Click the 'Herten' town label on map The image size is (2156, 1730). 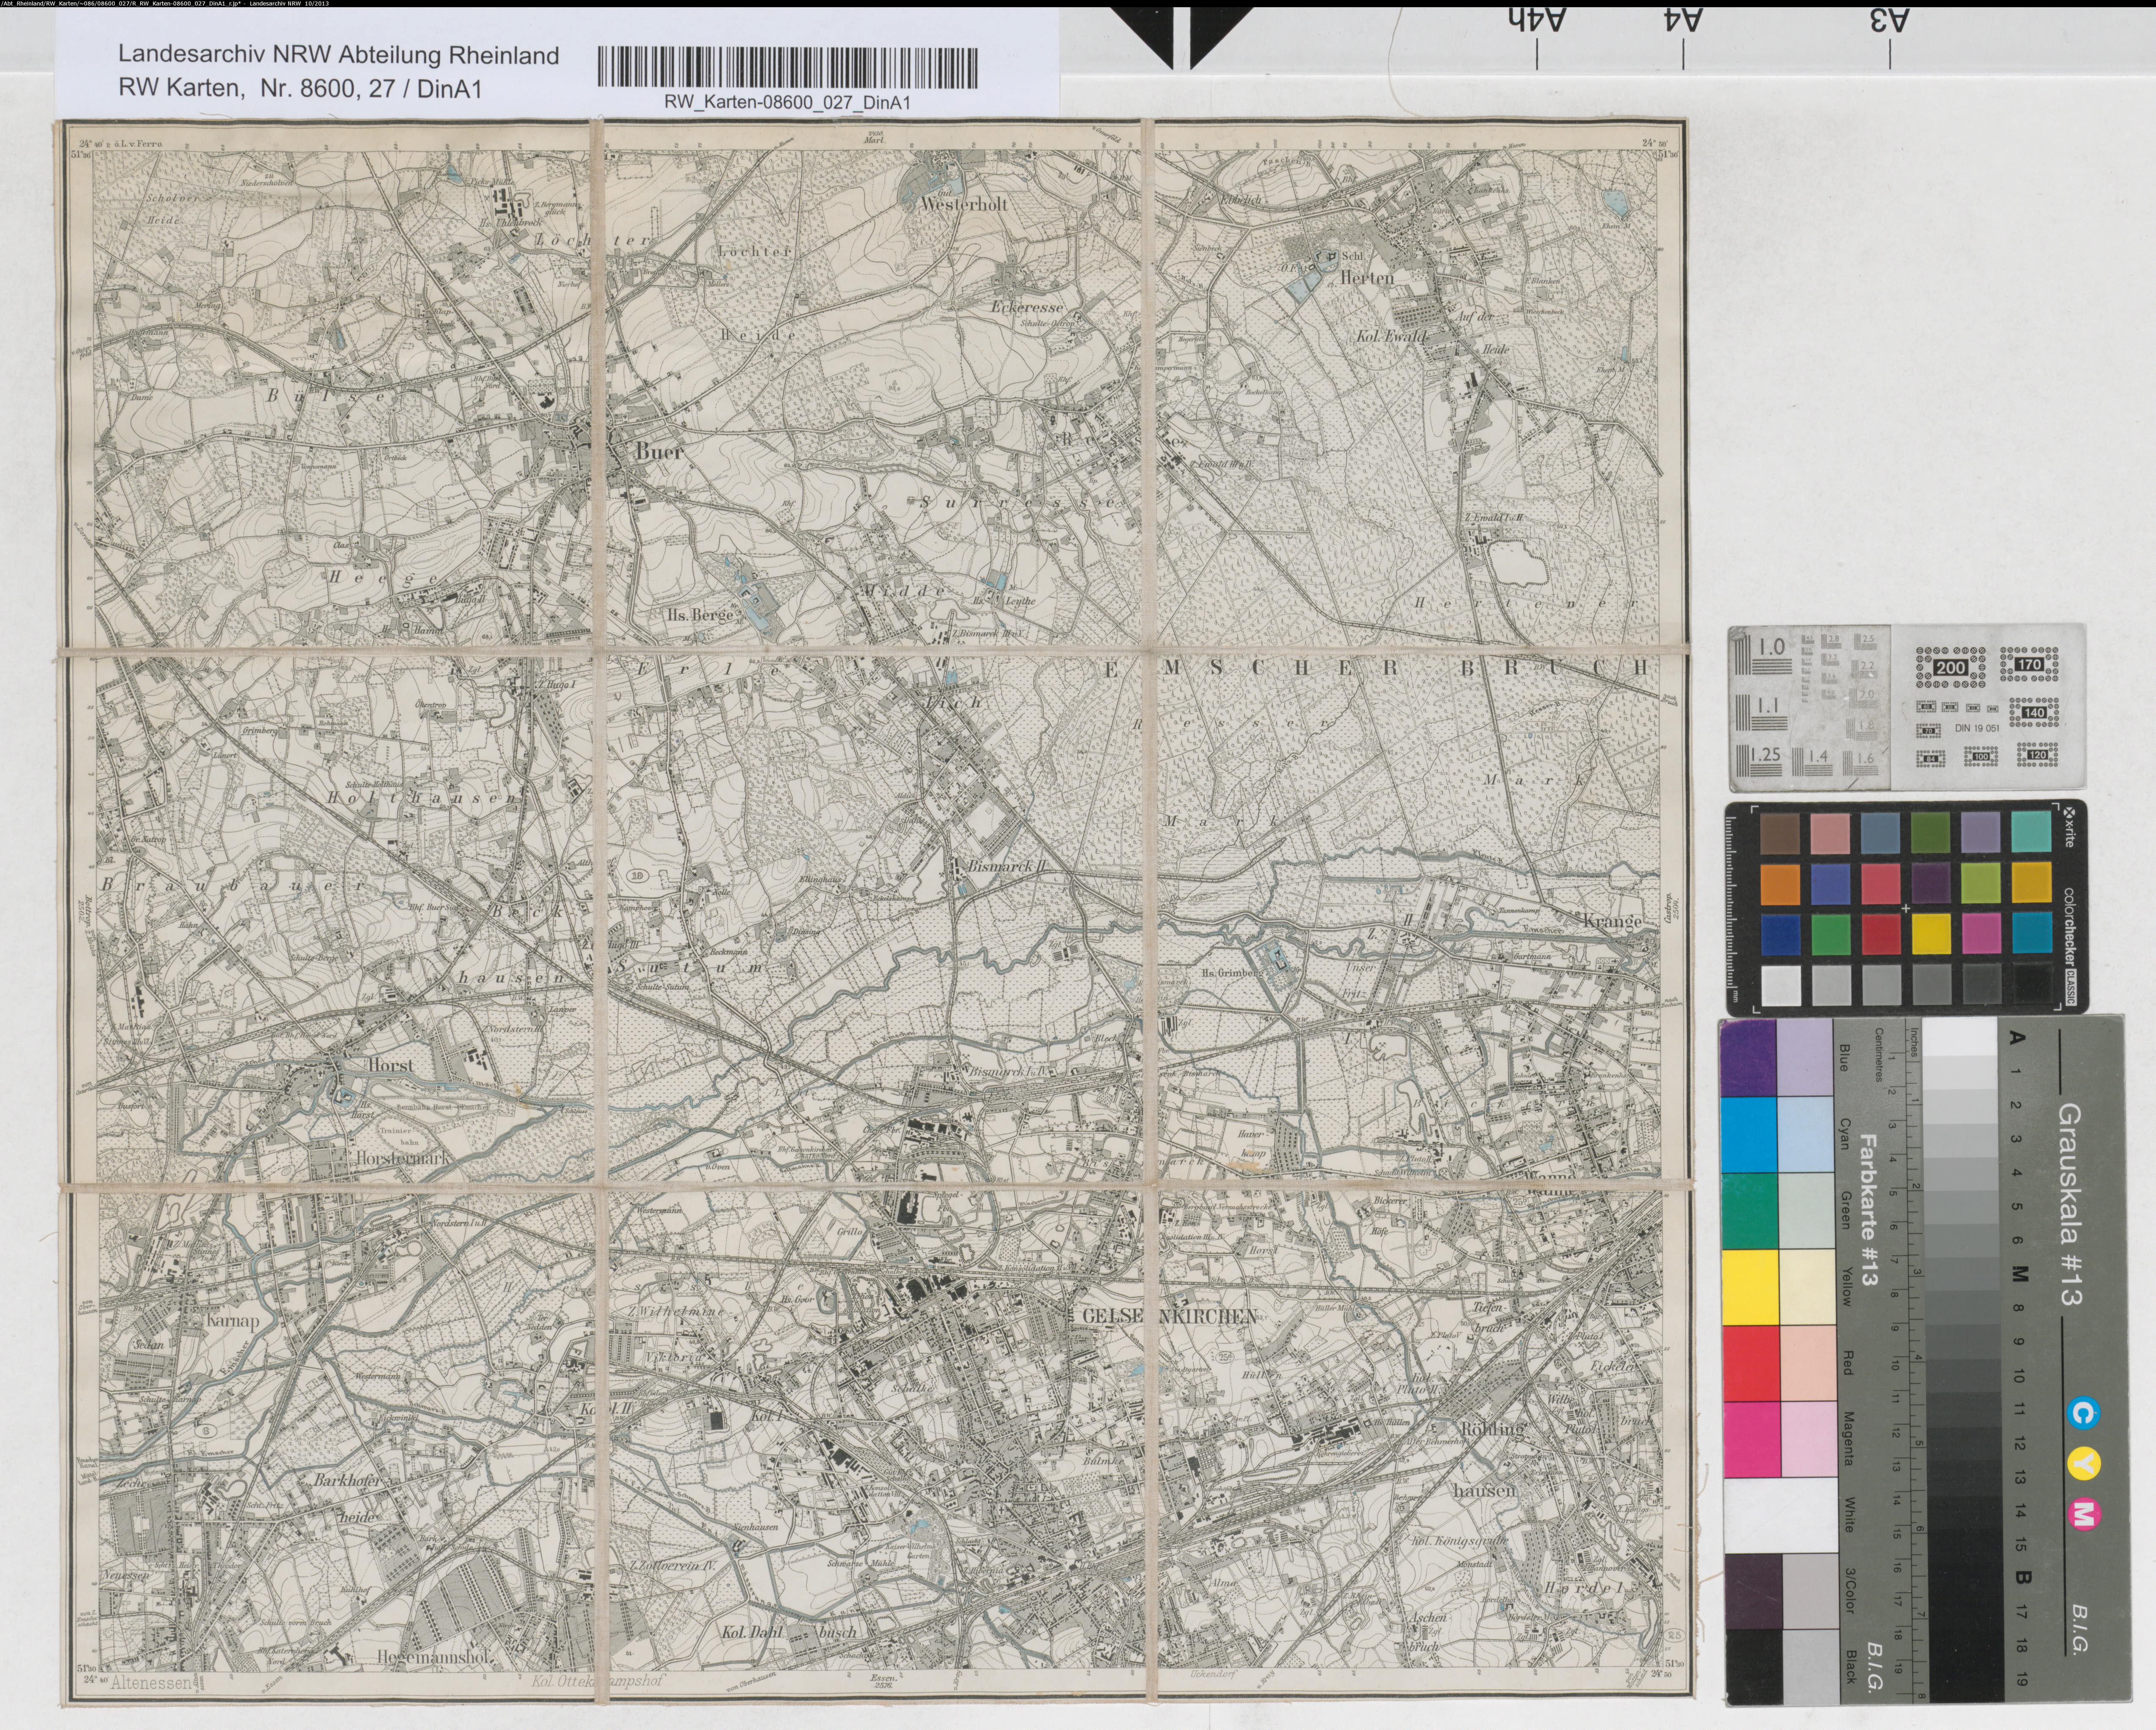pos(1368,277)
